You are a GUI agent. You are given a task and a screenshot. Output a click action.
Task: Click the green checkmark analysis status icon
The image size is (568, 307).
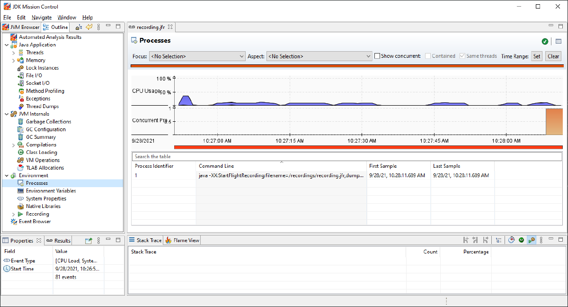point(545,41)
